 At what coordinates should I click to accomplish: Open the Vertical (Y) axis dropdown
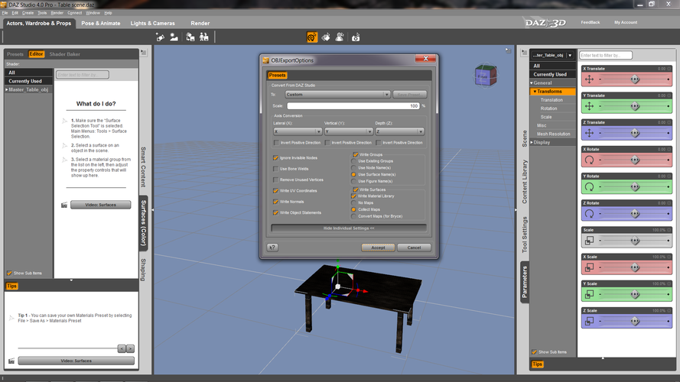(x=349, y=131)
